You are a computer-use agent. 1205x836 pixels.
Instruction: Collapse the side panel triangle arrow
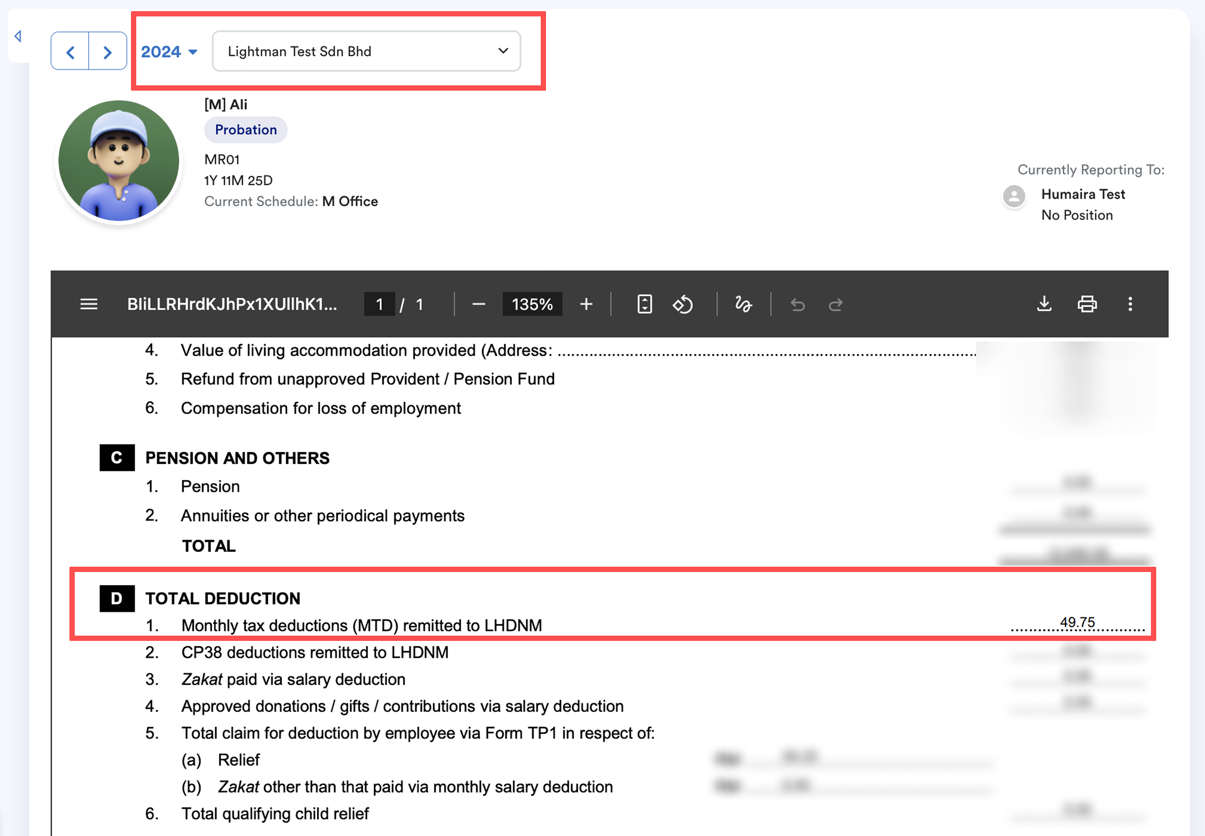point(18,36)
